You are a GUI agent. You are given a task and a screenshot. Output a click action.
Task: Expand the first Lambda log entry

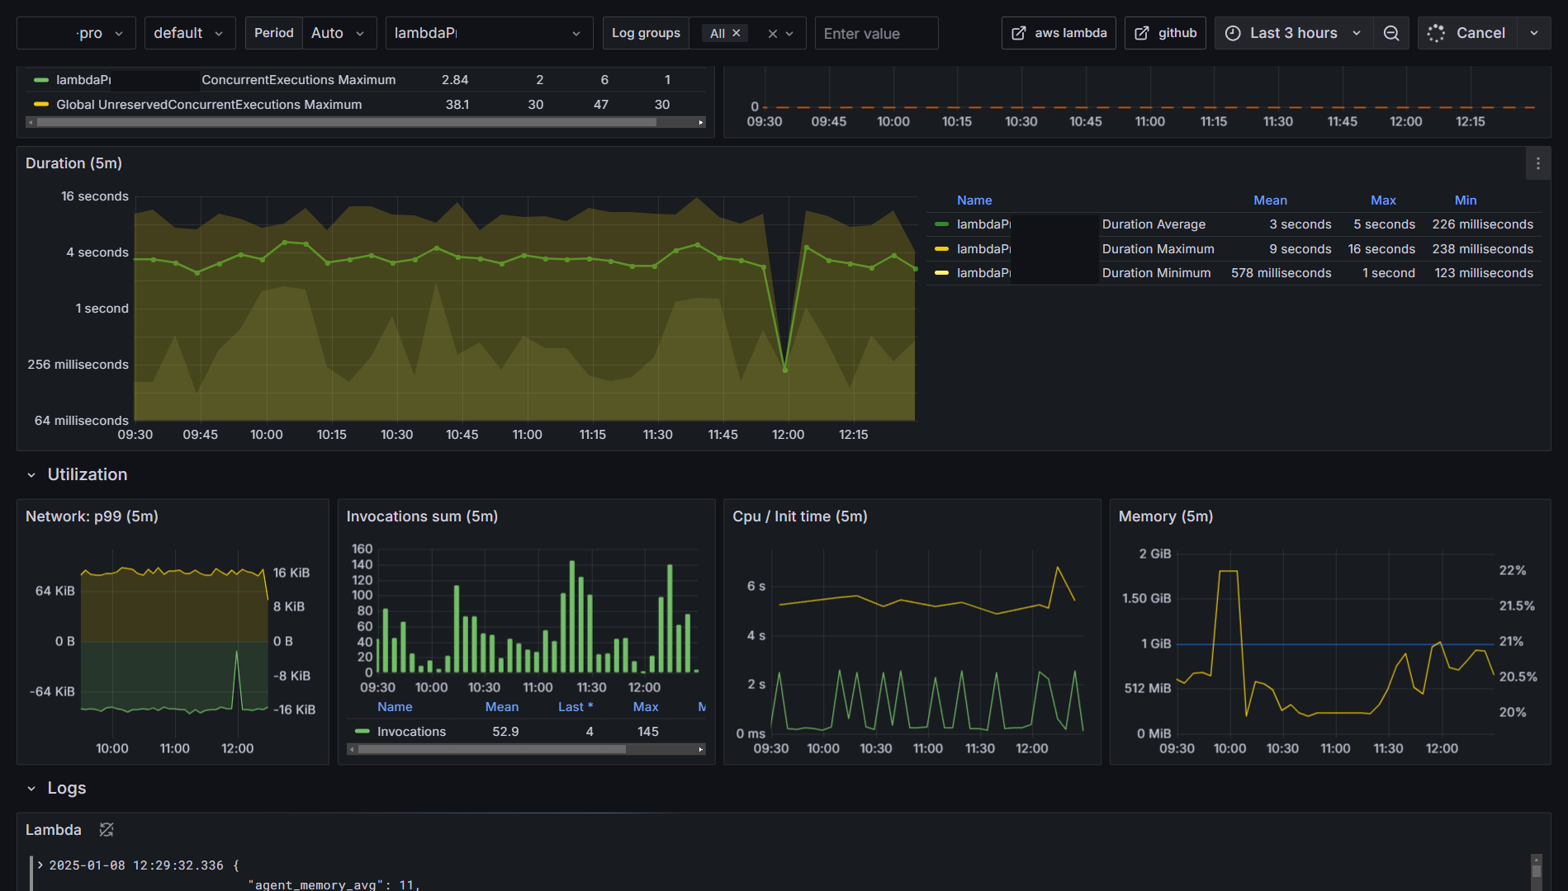(x=40, y=865)
